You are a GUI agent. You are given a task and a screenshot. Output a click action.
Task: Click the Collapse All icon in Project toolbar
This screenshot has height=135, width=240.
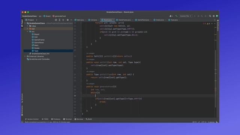coord(63,20)
